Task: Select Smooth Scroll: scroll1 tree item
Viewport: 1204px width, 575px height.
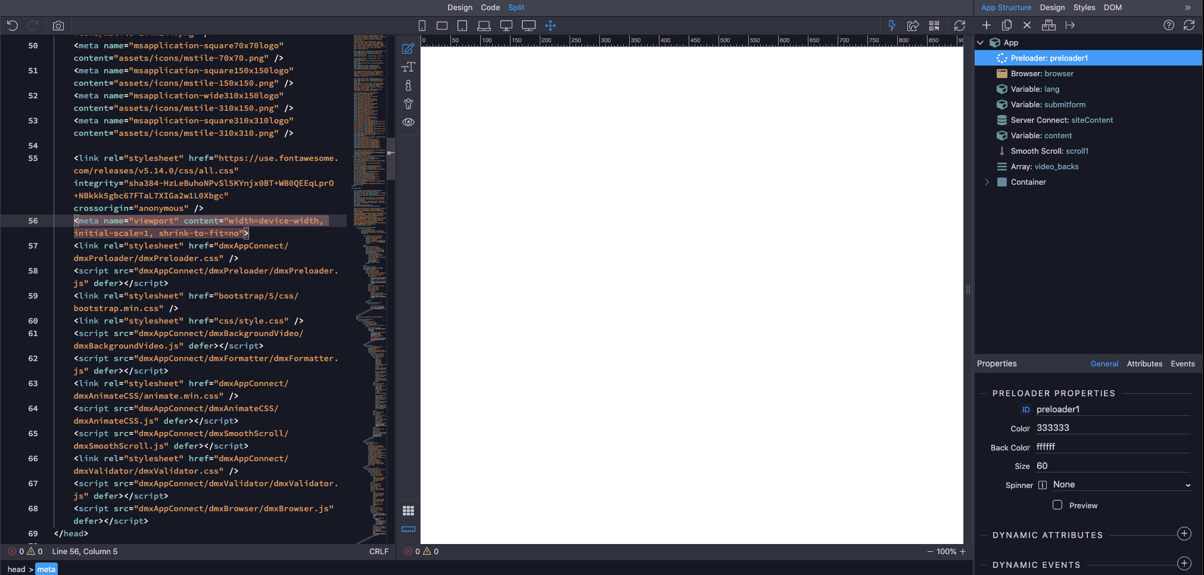Action: click(1088, 151)
